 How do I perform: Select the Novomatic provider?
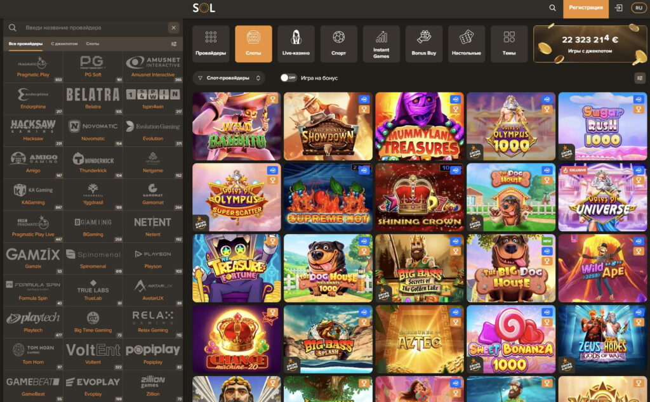[93, 131]
